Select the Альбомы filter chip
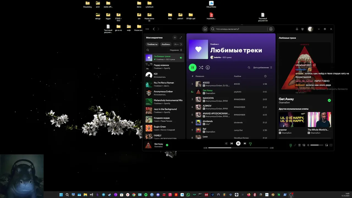The width and height of the screenshot is (352, 198). coord(166,44)
